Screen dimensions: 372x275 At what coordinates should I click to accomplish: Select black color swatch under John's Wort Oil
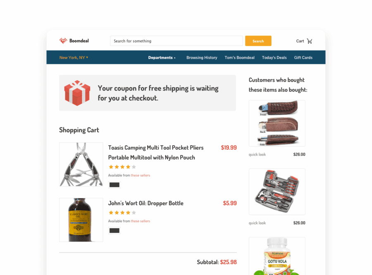pyautogui.click(x=114, y=230)
